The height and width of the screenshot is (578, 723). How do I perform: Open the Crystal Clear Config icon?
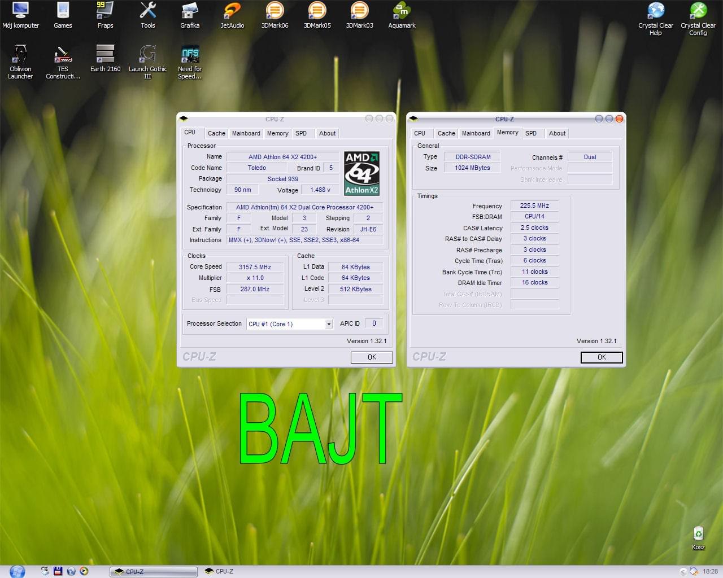click(698, 19)
